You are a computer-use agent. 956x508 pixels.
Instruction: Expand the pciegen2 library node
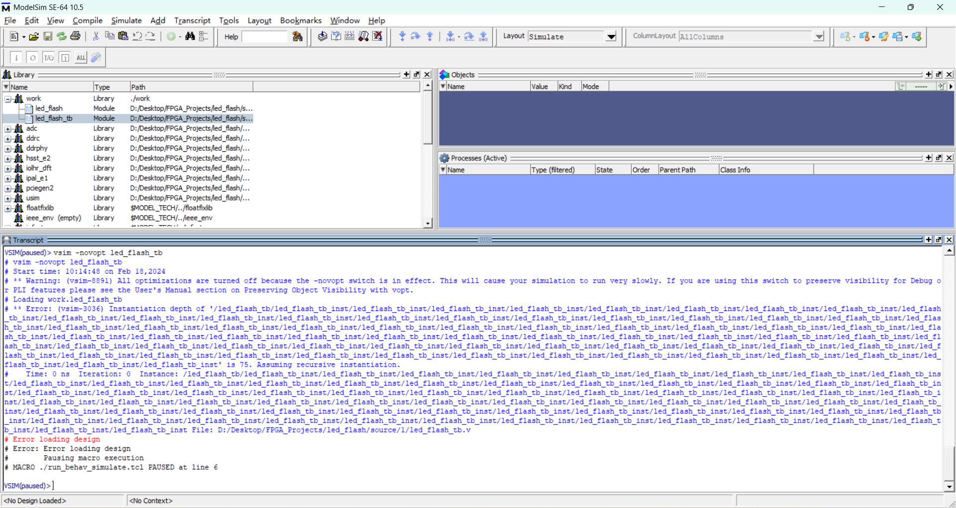pyautogui.click(x=8, y=189)
